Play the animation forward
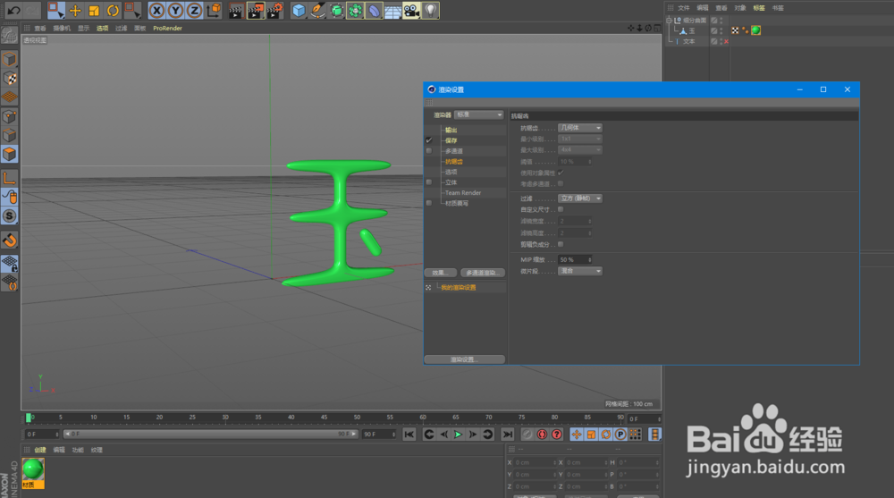The width and height of the screenshot is (894, 498). 458,435
